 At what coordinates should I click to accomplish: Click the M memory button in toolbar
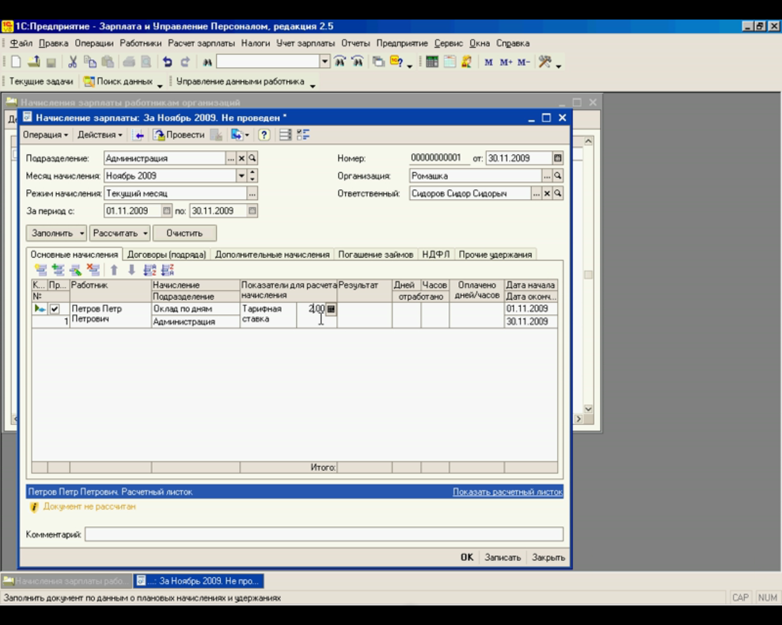(x=489, y=62)
